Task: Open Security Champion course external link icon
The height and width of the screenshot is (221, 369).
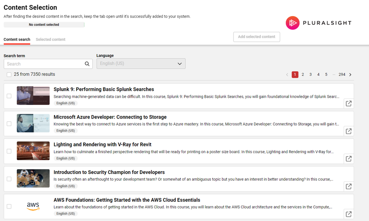Action: [349, 186]
